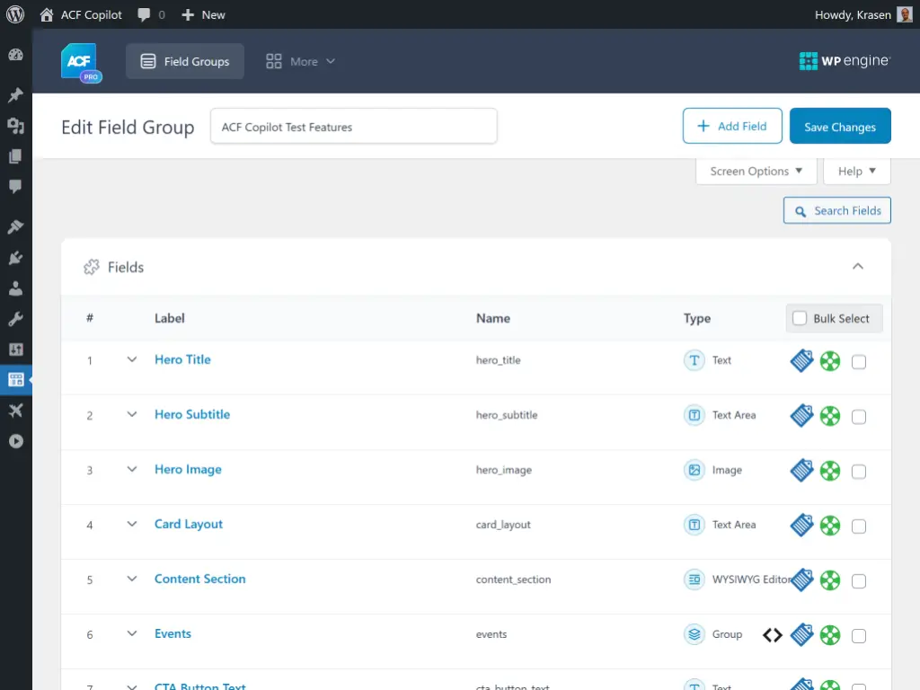920x690 pixels.
Task: Enable Bulk Select checkbox
Action: [x=799, y=318]
